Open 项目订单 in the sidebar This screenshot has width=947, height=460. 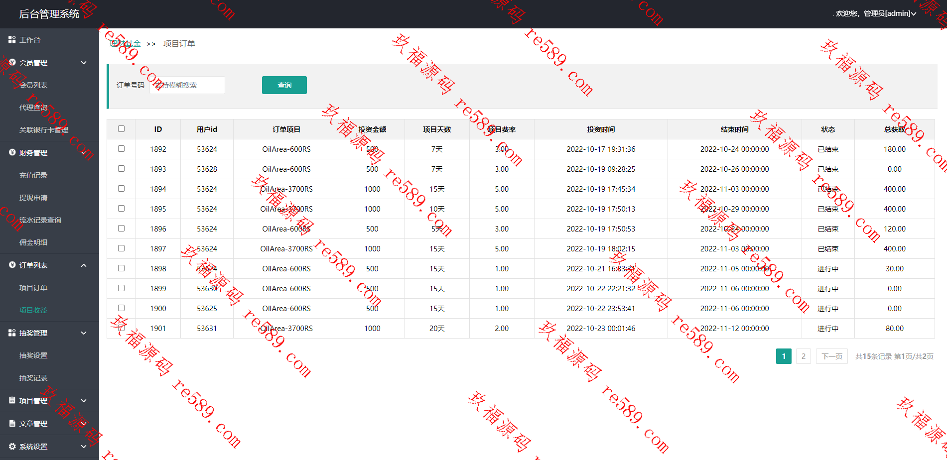pyautogui.click(x=33, y=288)
